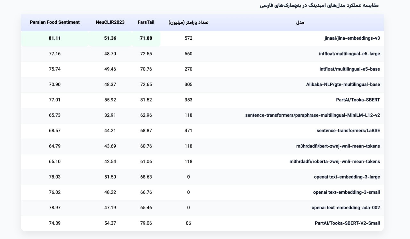Click the PartAI/Tooka-SBERT-V2-Small model name
Screen dimensions: 410x239
(x=347, y=223)
